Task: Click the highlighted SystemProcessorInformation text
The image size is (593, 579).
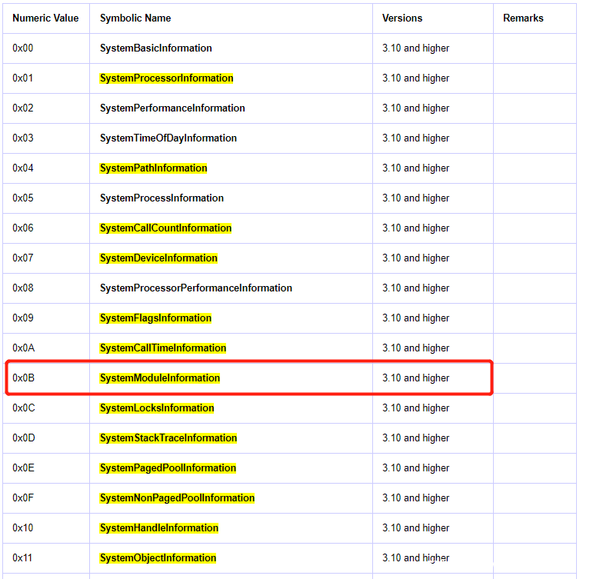Action: click(166, 78)
